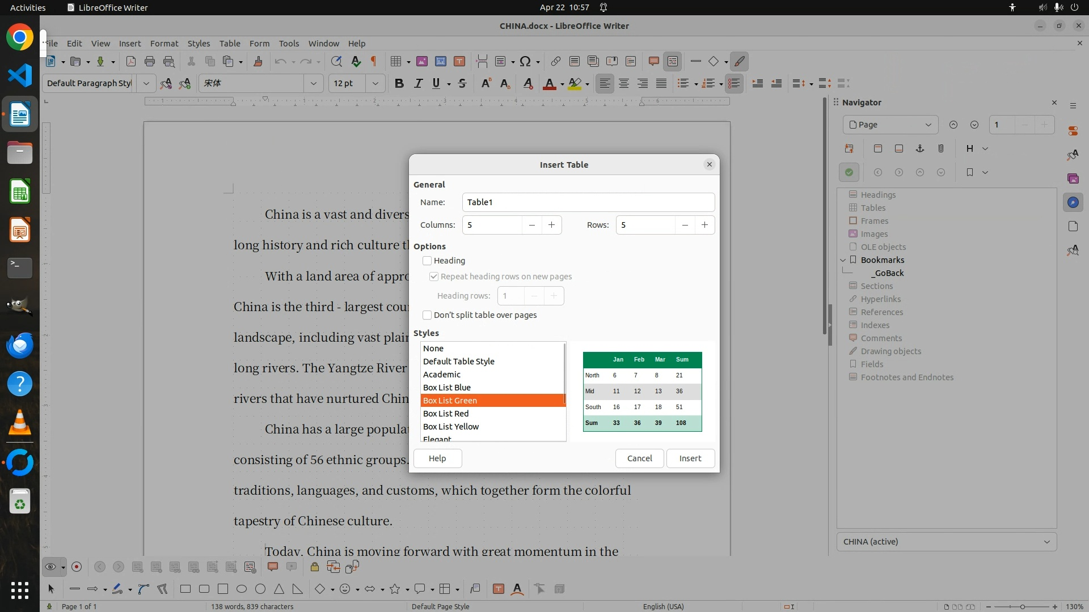This screenshot has width=1089, height=612.
Task: Click the Center alignment icon
Action: [x=624, y=83]
